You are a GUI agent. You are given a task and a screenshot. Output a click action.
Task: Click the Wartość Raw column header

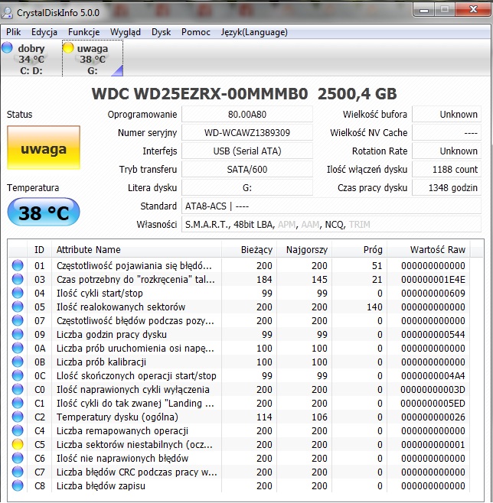429,249
